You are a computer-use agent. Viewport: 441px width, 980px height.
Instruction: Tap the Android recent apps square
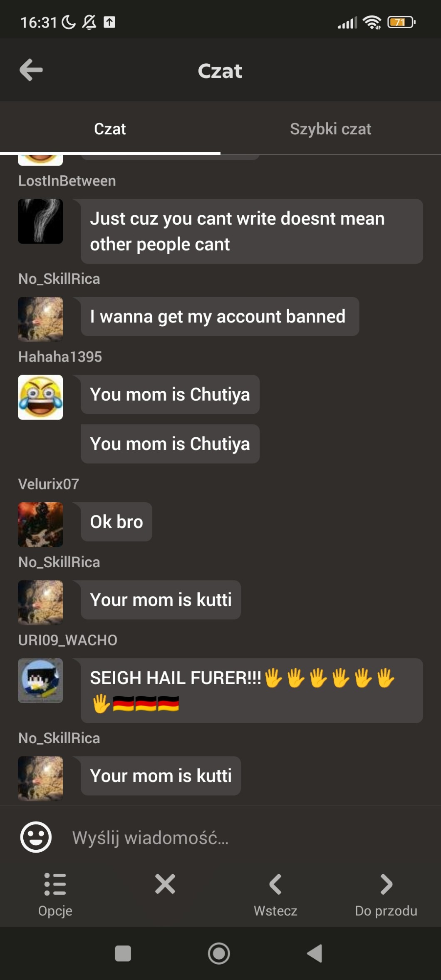click(x=123, y=953)
